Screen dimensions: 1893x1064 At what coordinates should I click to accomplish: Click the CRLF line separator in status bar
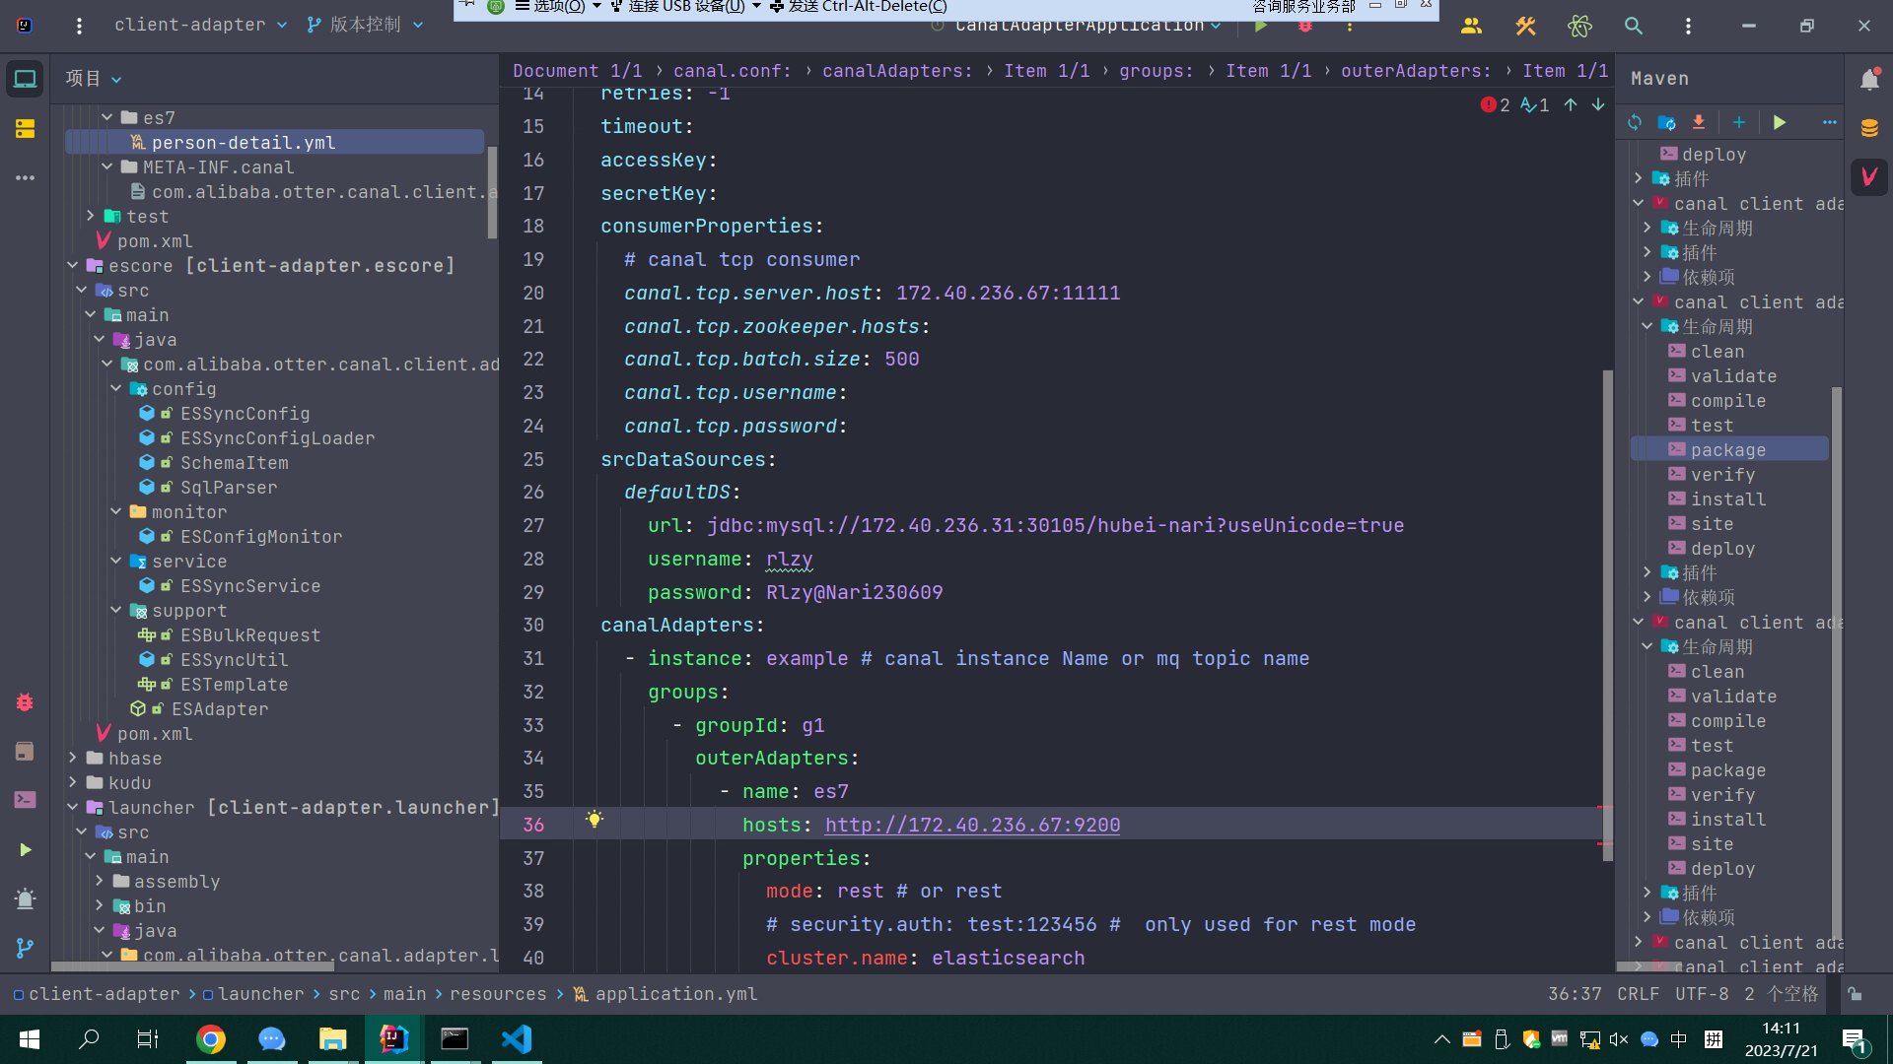[1638, 994]
